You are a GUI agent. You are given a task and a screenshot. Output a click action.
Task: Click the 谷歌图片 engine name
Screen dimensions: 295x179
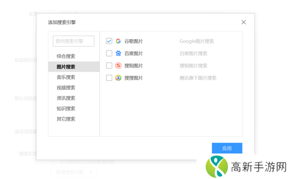coord(134,41)
